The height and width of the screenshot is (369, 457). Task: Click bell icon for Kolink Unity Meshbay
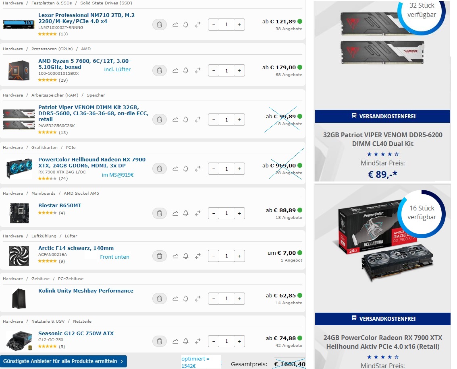pyautogui.click(x=186, y=299)
